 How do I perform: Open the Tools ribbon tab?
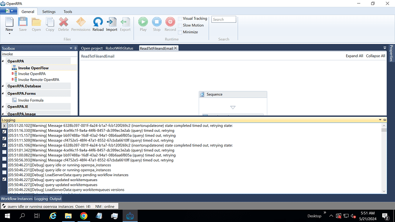pyautogui.click(x=68, y=12)
